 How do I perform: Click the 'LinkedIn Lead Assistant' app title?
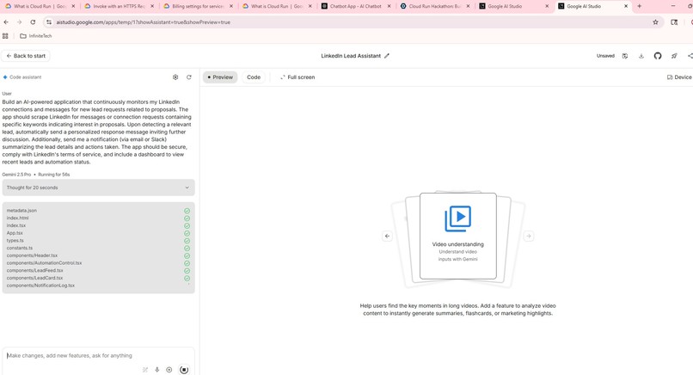pos(351,56)
